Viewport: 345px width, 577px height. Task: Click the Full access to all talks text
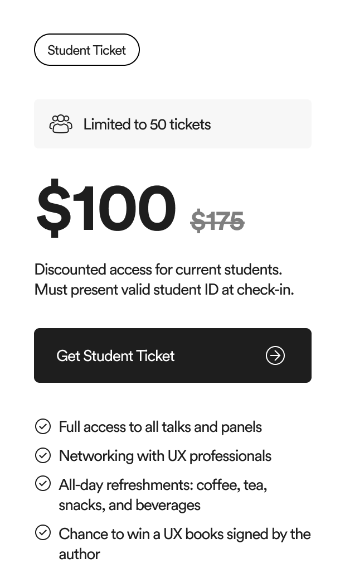point(160,427)
